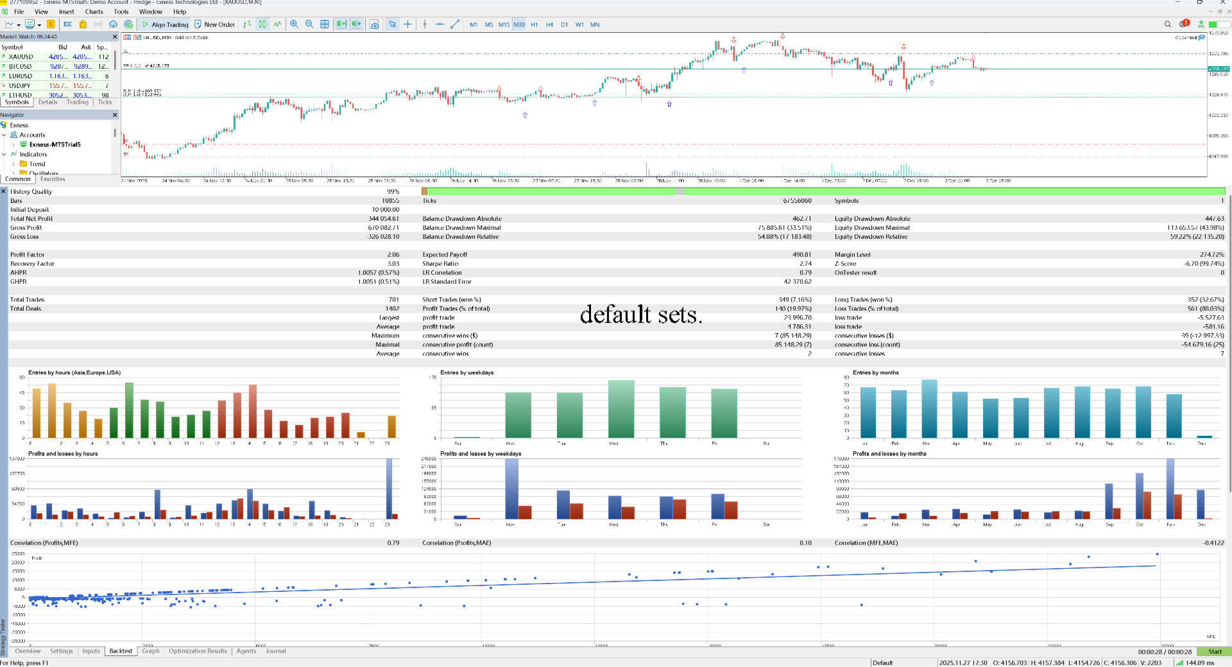Zoom out on the chart
1232x667 pixels.
click(309, 24)
